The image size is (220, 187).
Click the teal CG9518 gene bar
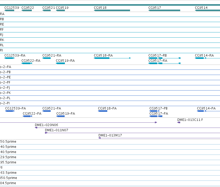[x=112, y=10]
